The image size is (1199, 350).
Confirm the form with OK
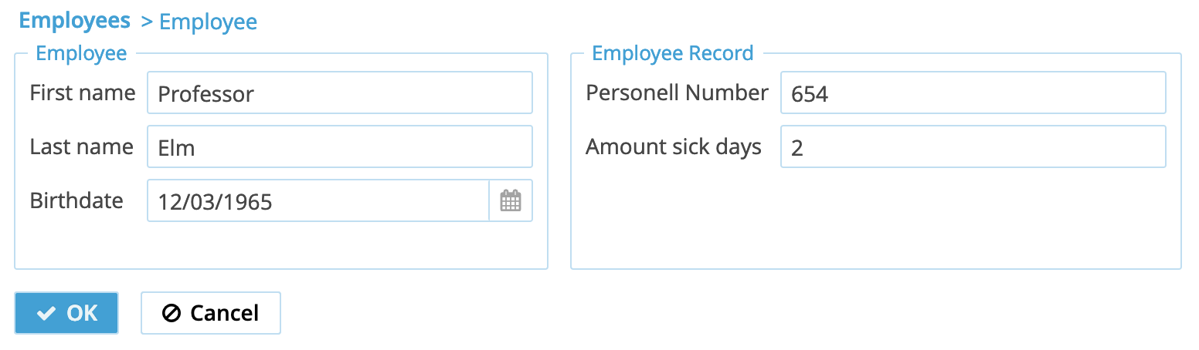pyautogui.click(x=66, y=313)
